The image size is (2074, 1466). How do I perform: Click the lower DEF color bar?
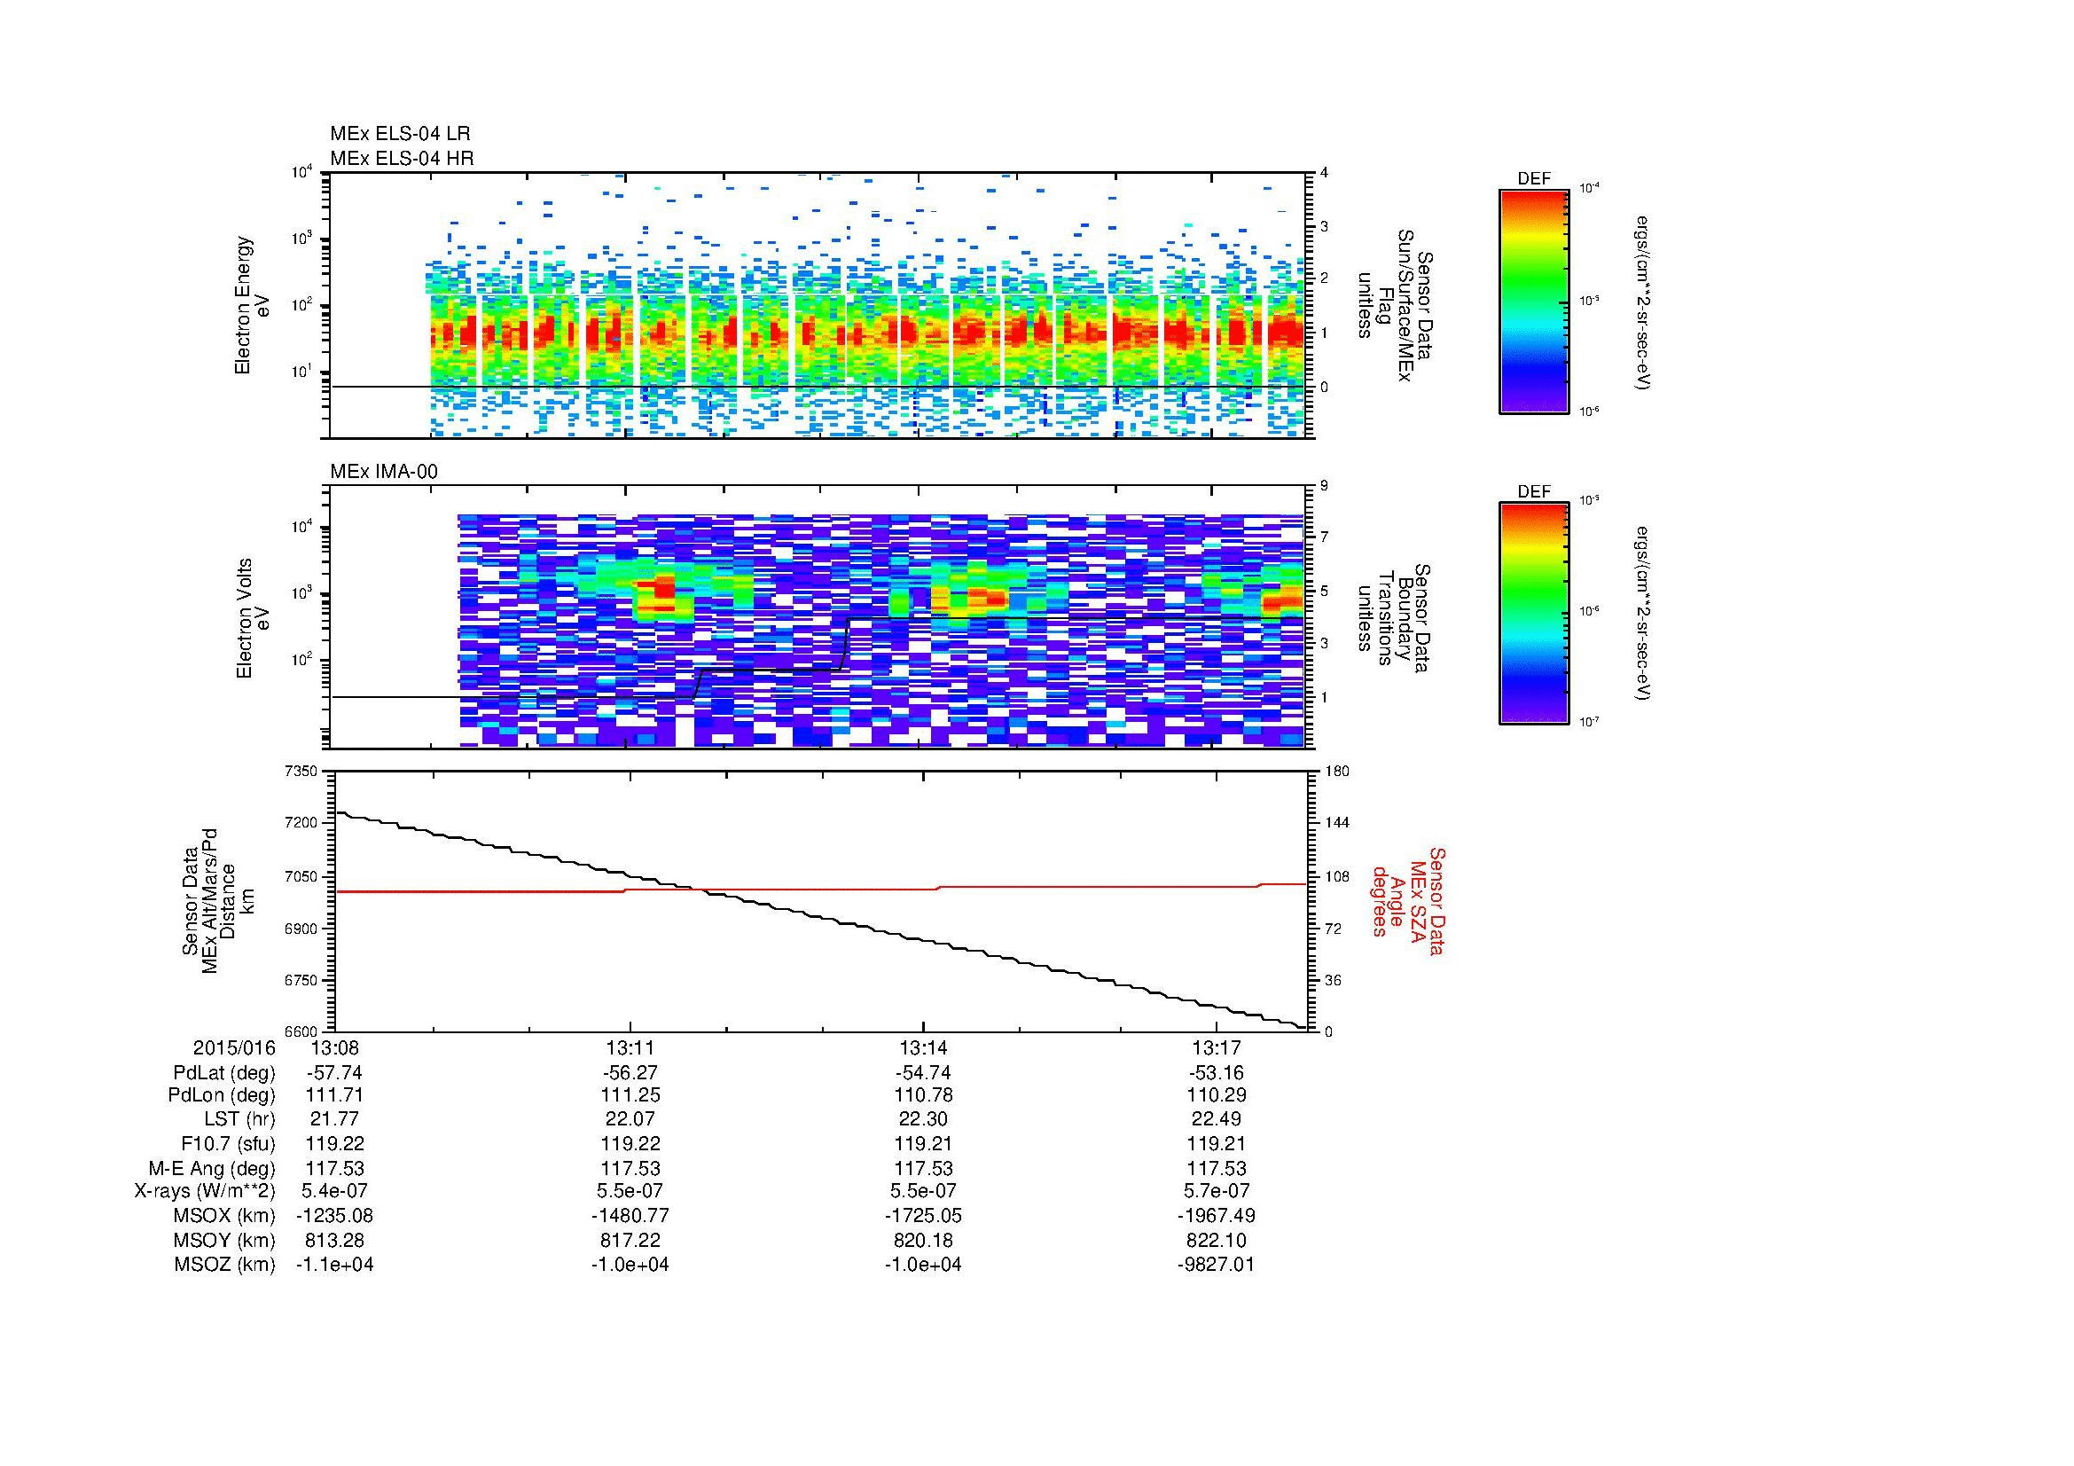coord(1534,614)
